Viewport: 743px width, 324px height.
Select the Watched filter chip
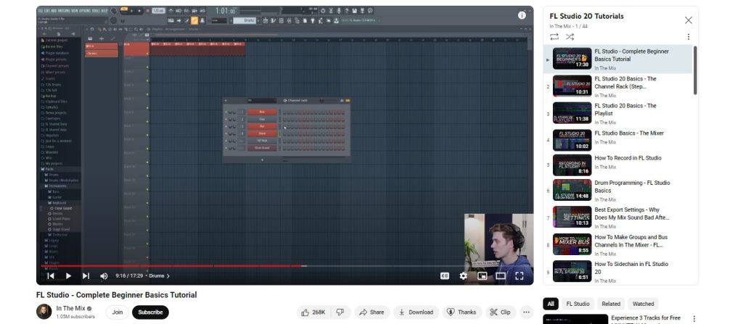click(x=643, y=304)
